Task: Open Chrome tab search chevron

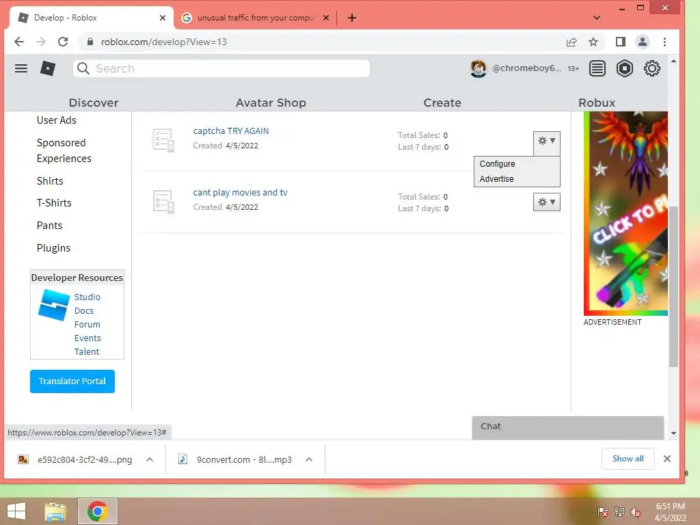Action: click(x=597, y=18)
